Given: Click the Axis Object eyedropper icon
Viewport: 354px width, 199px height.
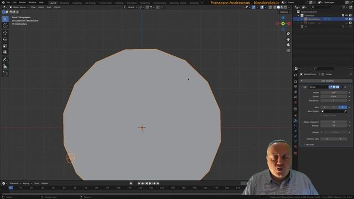Looking at the screenshot, I should pos(345,112).
